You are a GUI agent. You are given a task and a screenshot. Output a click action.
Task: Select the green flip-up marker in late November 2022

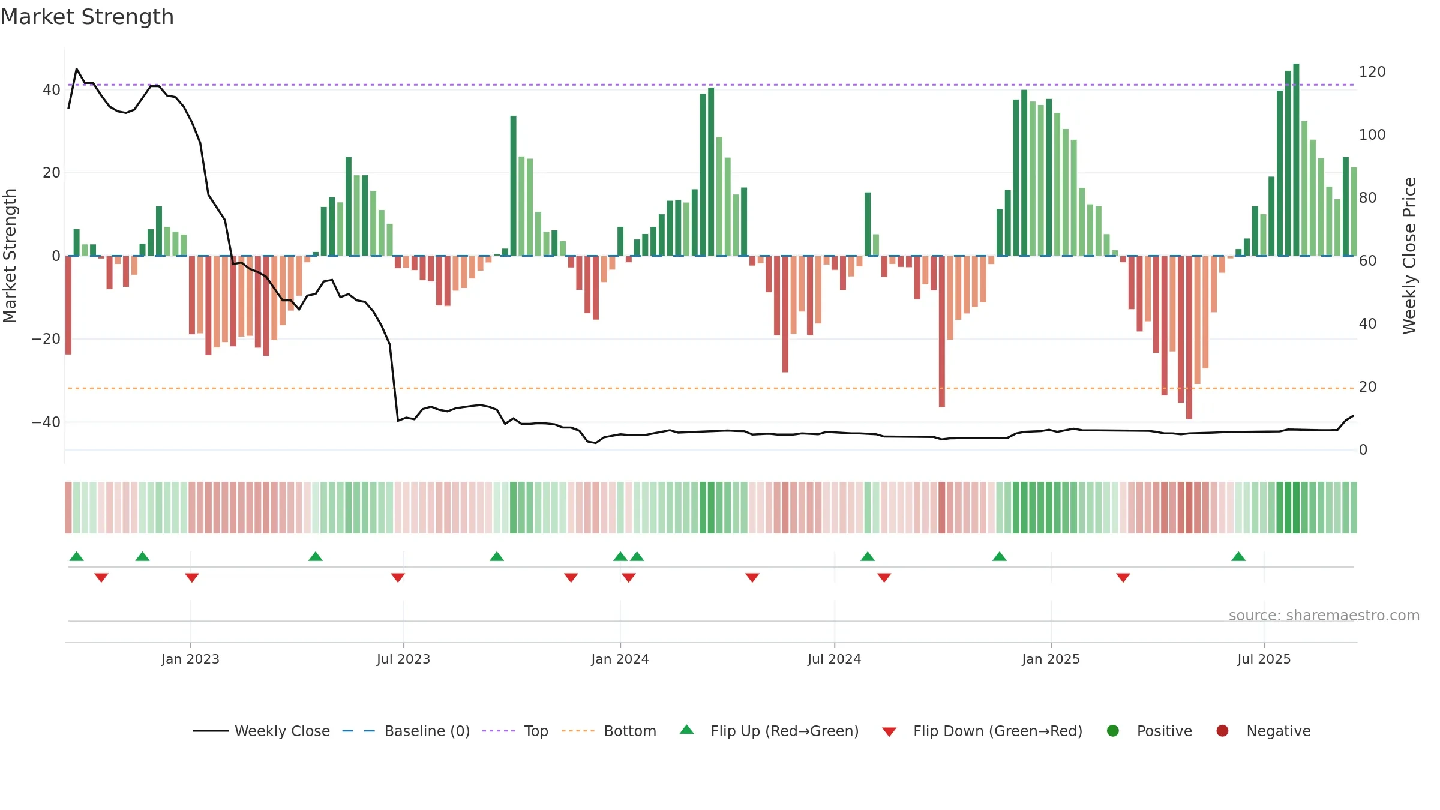[142, 556]
